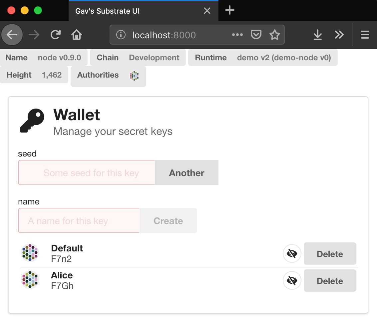Click the Another button
This screenshot has width=377, height=319.
tap(187, 172)
